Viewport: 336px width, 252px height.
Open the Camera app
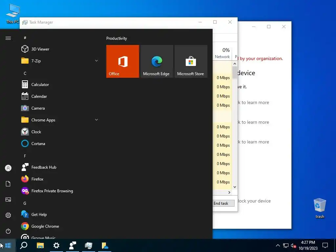click(60, 108)
